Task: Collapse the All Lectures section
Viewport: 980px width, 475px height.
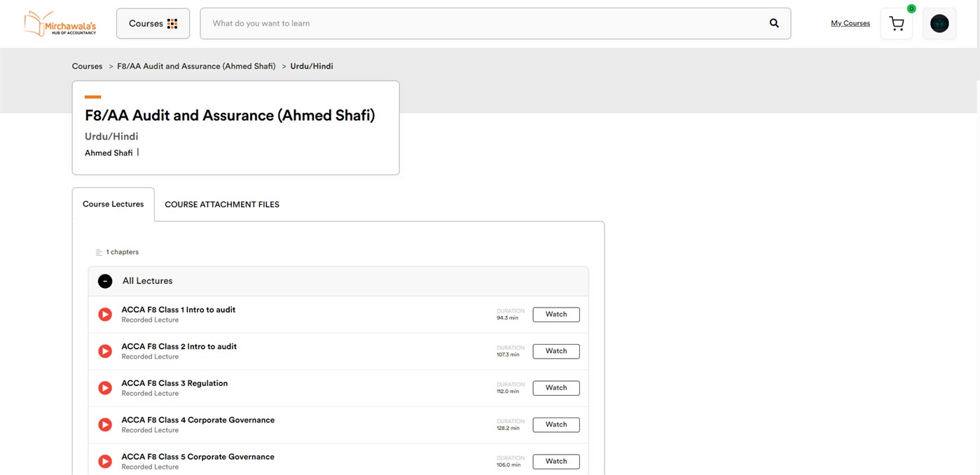Action: coord(105,281)
